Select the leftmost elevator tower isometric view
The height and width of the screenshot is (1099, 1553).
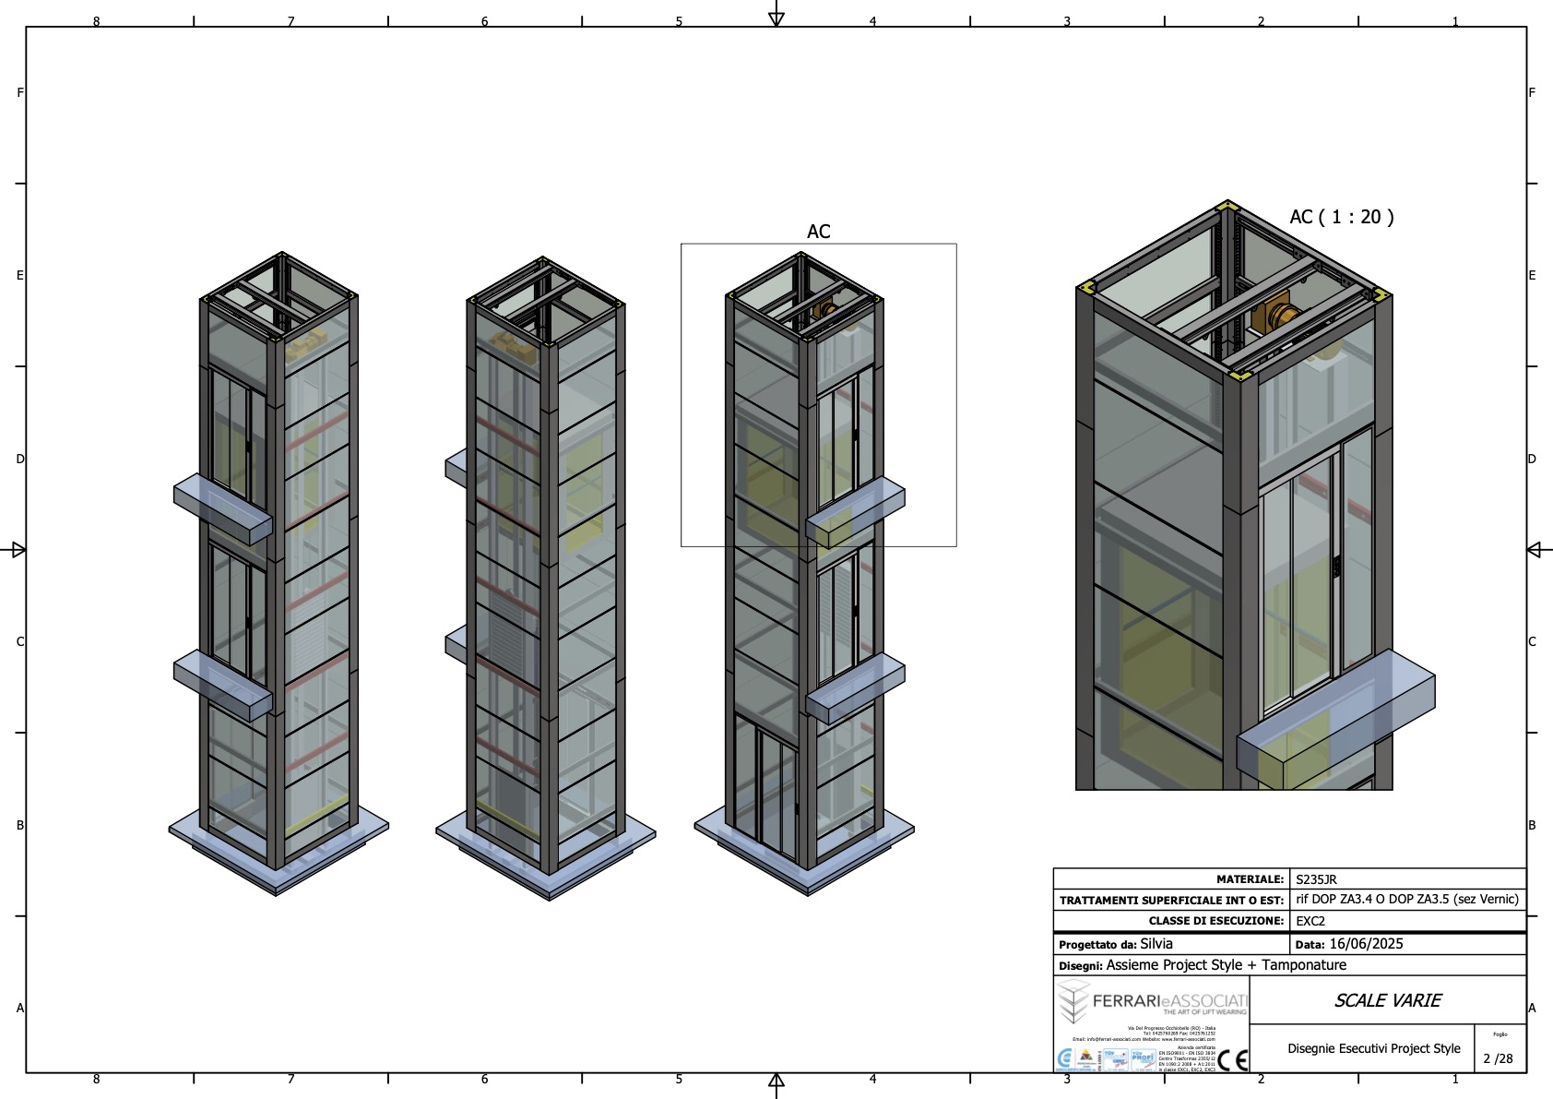point(277,572)
